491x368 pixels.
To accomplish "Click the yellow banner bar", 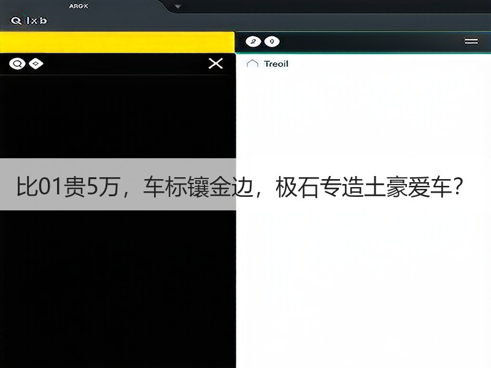I will tap(117, 42).
